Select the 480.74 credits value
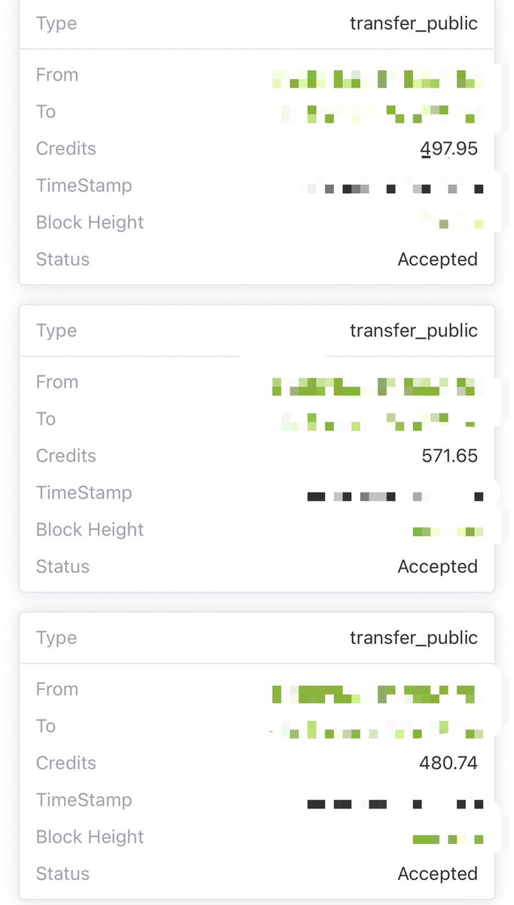 click(448, 762)
